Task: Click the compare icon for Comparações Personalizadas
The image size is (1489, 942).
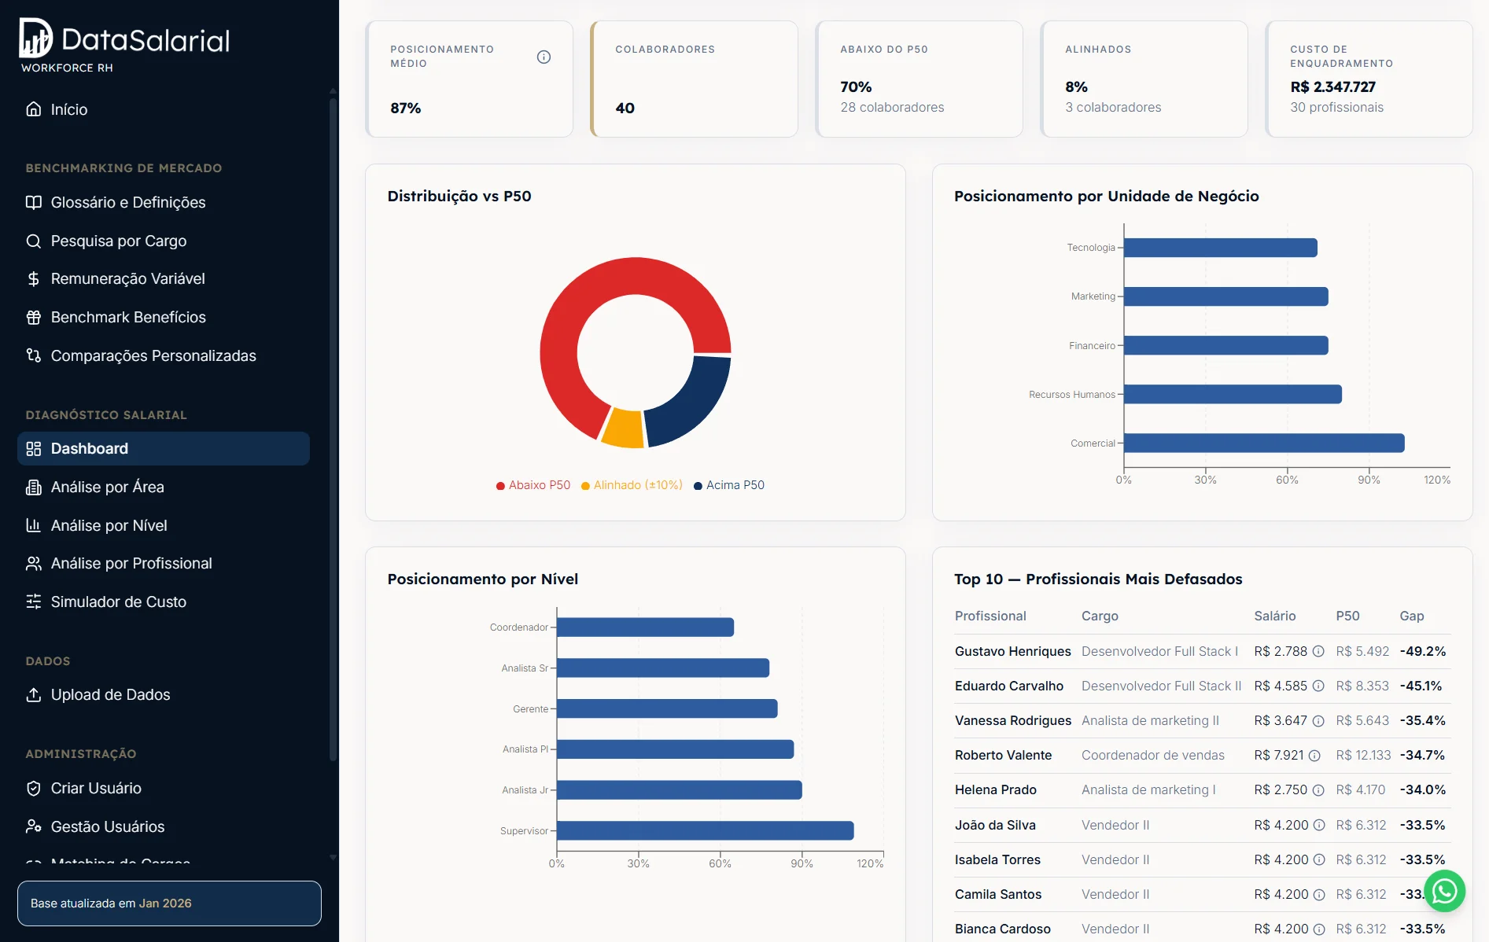Action: 33,356
